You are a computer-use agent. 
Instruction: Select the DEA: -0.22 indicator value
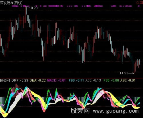tap(38, 81)
